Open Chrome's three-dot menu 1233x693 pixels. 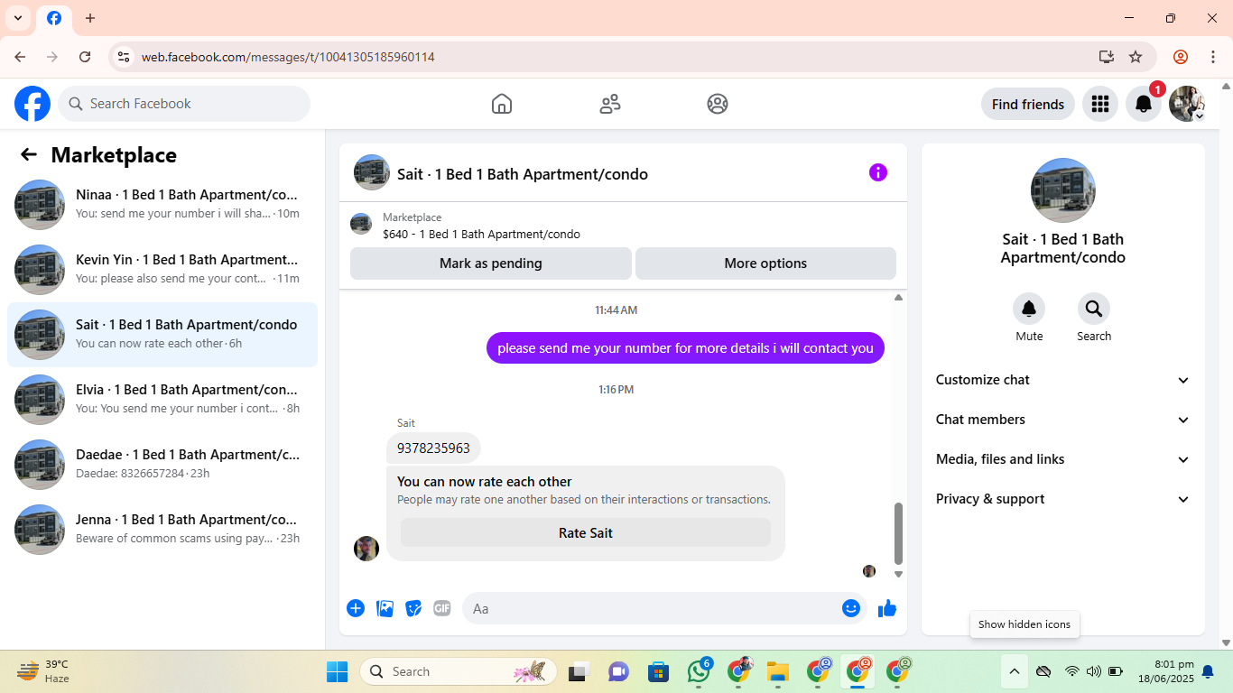1212,57
